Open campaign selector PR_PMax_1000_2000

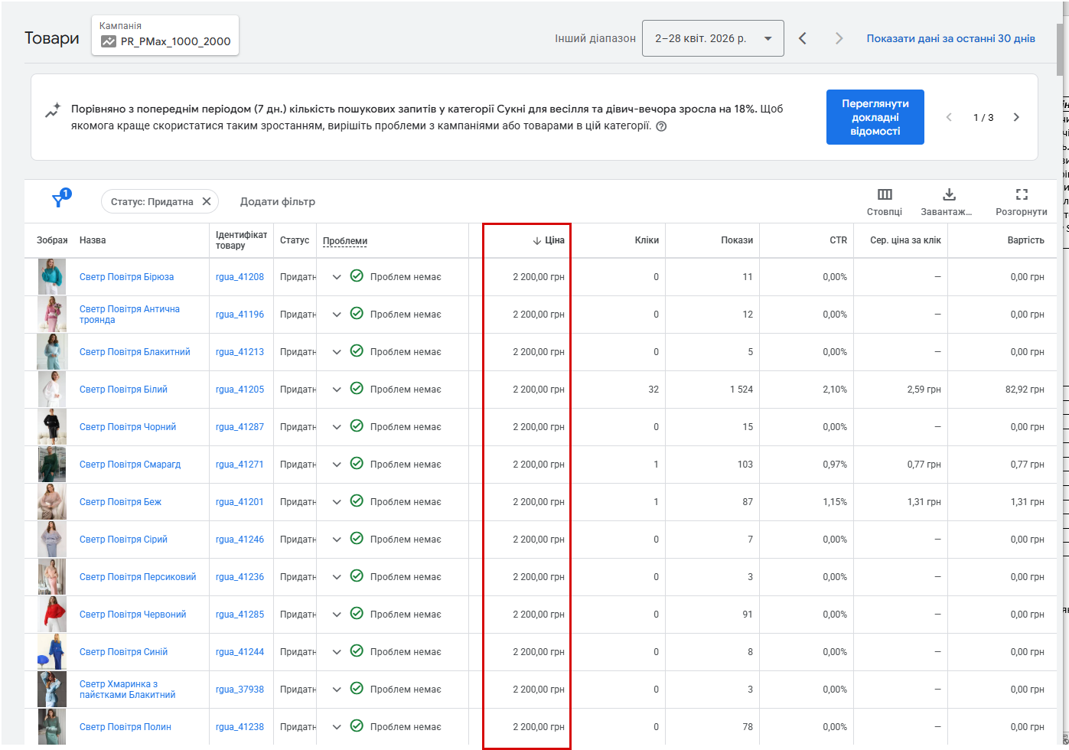[x=165, y=35]
